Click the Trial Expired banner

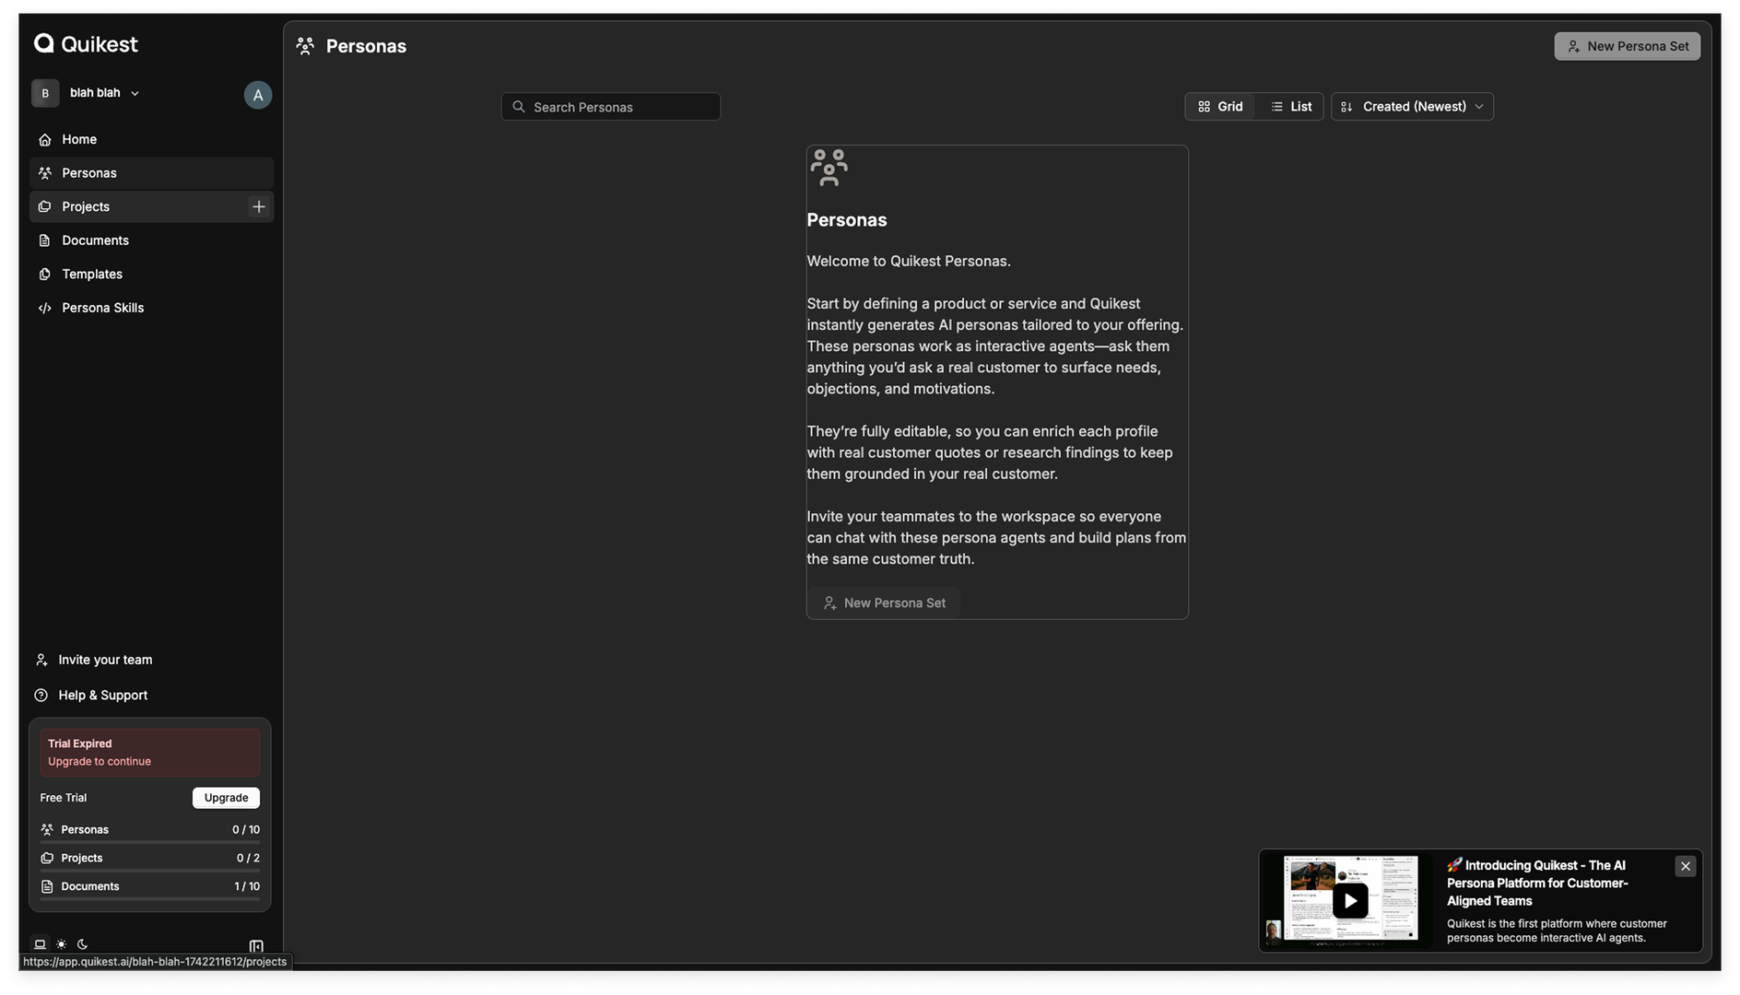click(149, 753)
